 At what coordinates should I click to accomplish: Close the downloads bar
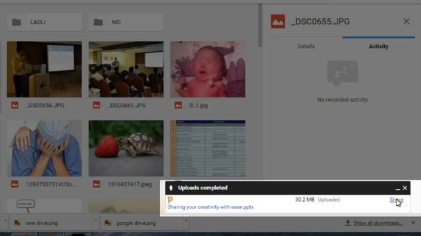point(413,223)
